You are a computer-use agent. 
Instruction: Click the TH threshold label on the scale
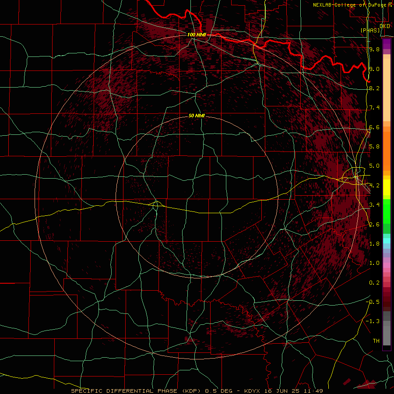pos(376,341)
